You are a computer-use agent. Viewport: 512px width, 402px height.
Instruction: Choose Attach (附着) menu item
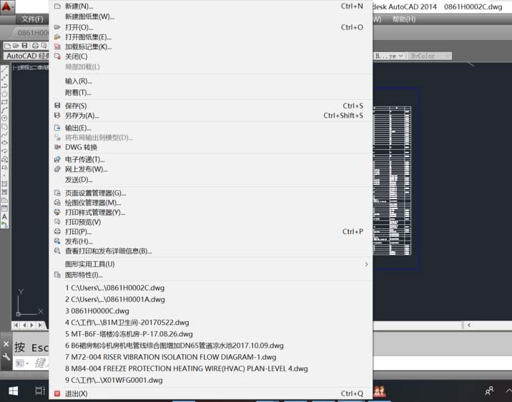(x=211, y=93)
